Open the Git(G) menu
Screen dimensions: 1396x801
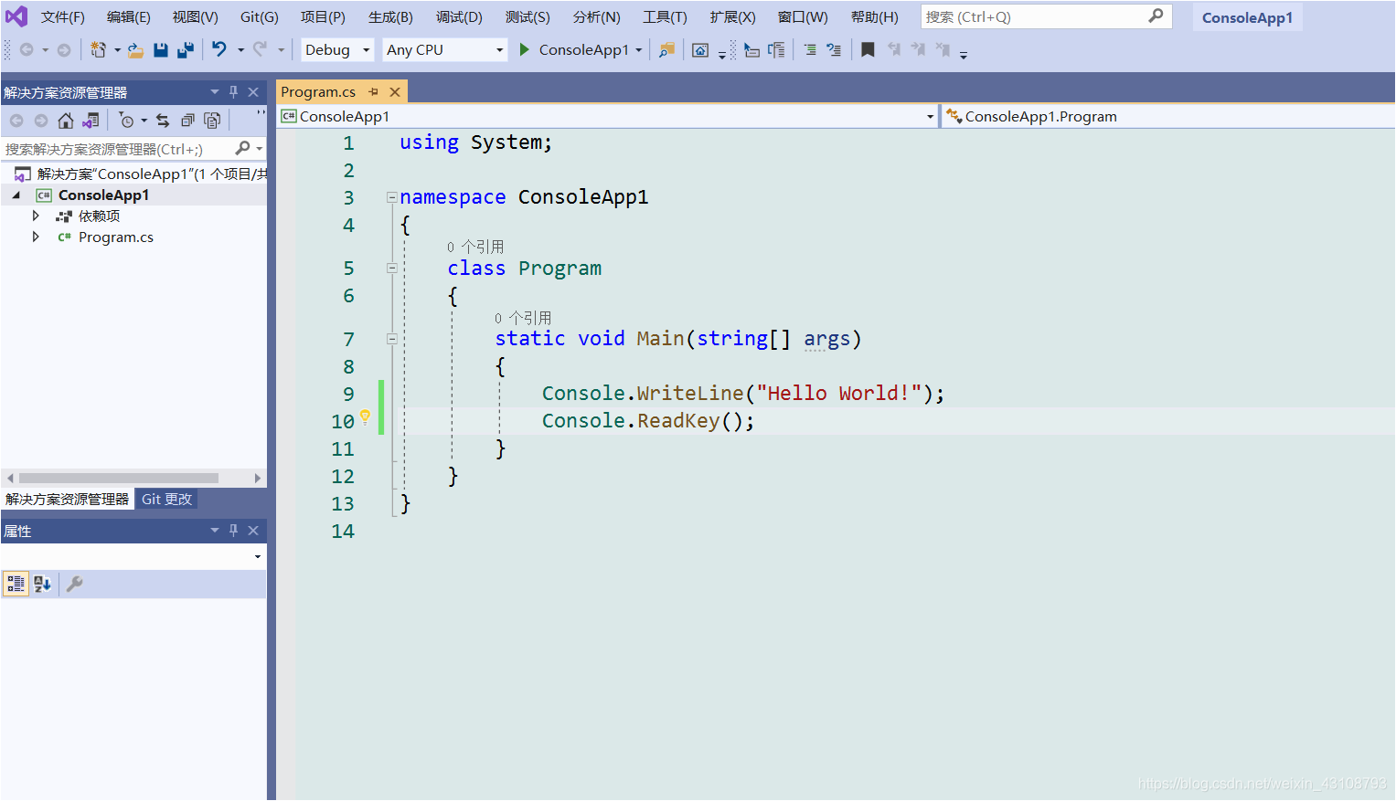260,17
